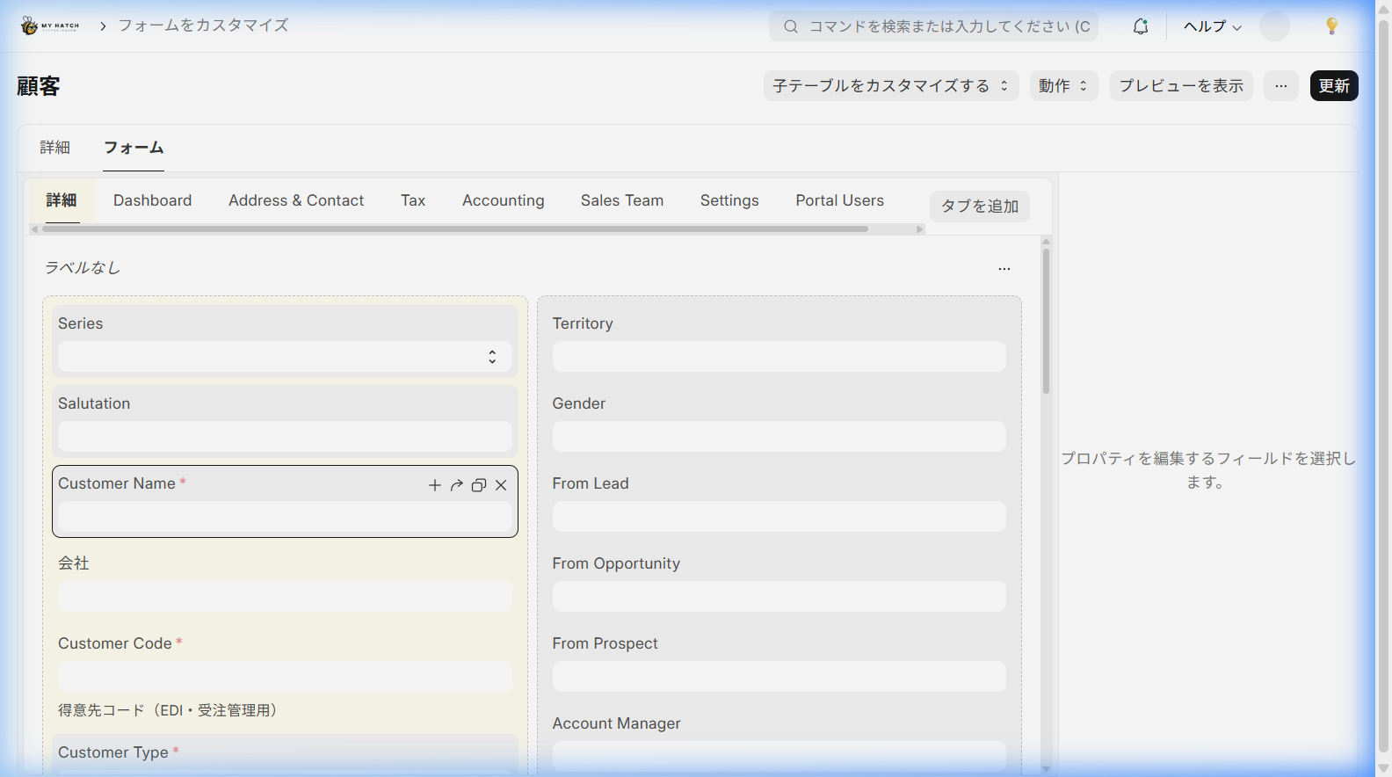Click the horizontal scrollbar under the tabs
This screenshot has width=1392, height=777.
pos(455,229)
